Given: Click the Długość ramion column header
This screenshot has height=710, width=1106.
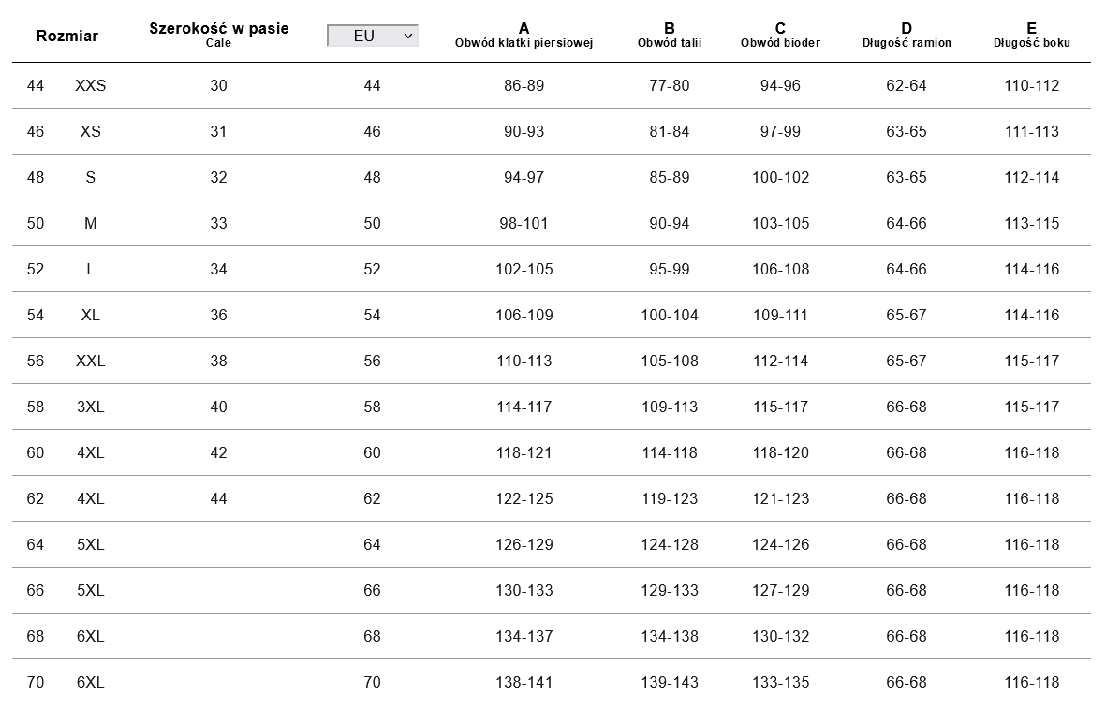Looking at the screenshot, I should pos(906,35).
